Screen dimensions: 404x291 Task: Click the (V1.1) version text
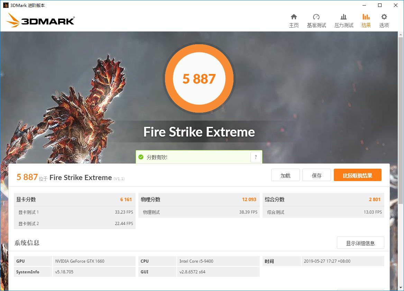[x=119, y=179]
